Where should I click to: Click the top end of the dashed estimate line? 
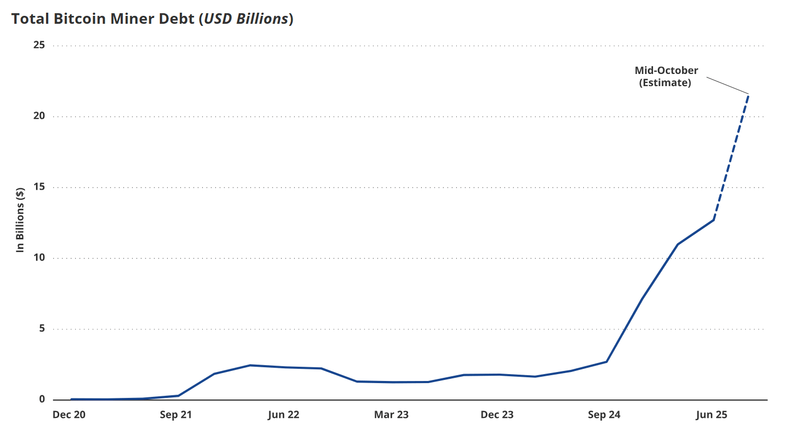(x=748, y=95)
